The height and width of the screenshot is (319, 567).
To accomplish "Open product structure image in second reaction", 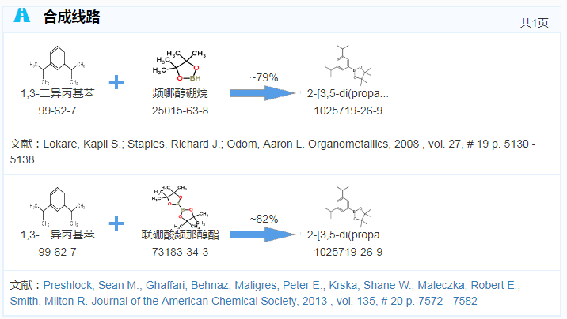I will click(348, 207).
